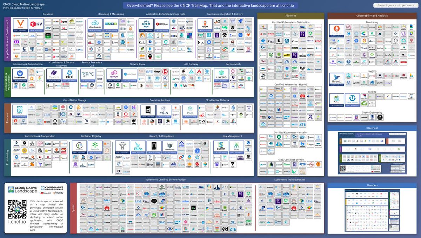Click the SPIRE project card

(236, 148)
